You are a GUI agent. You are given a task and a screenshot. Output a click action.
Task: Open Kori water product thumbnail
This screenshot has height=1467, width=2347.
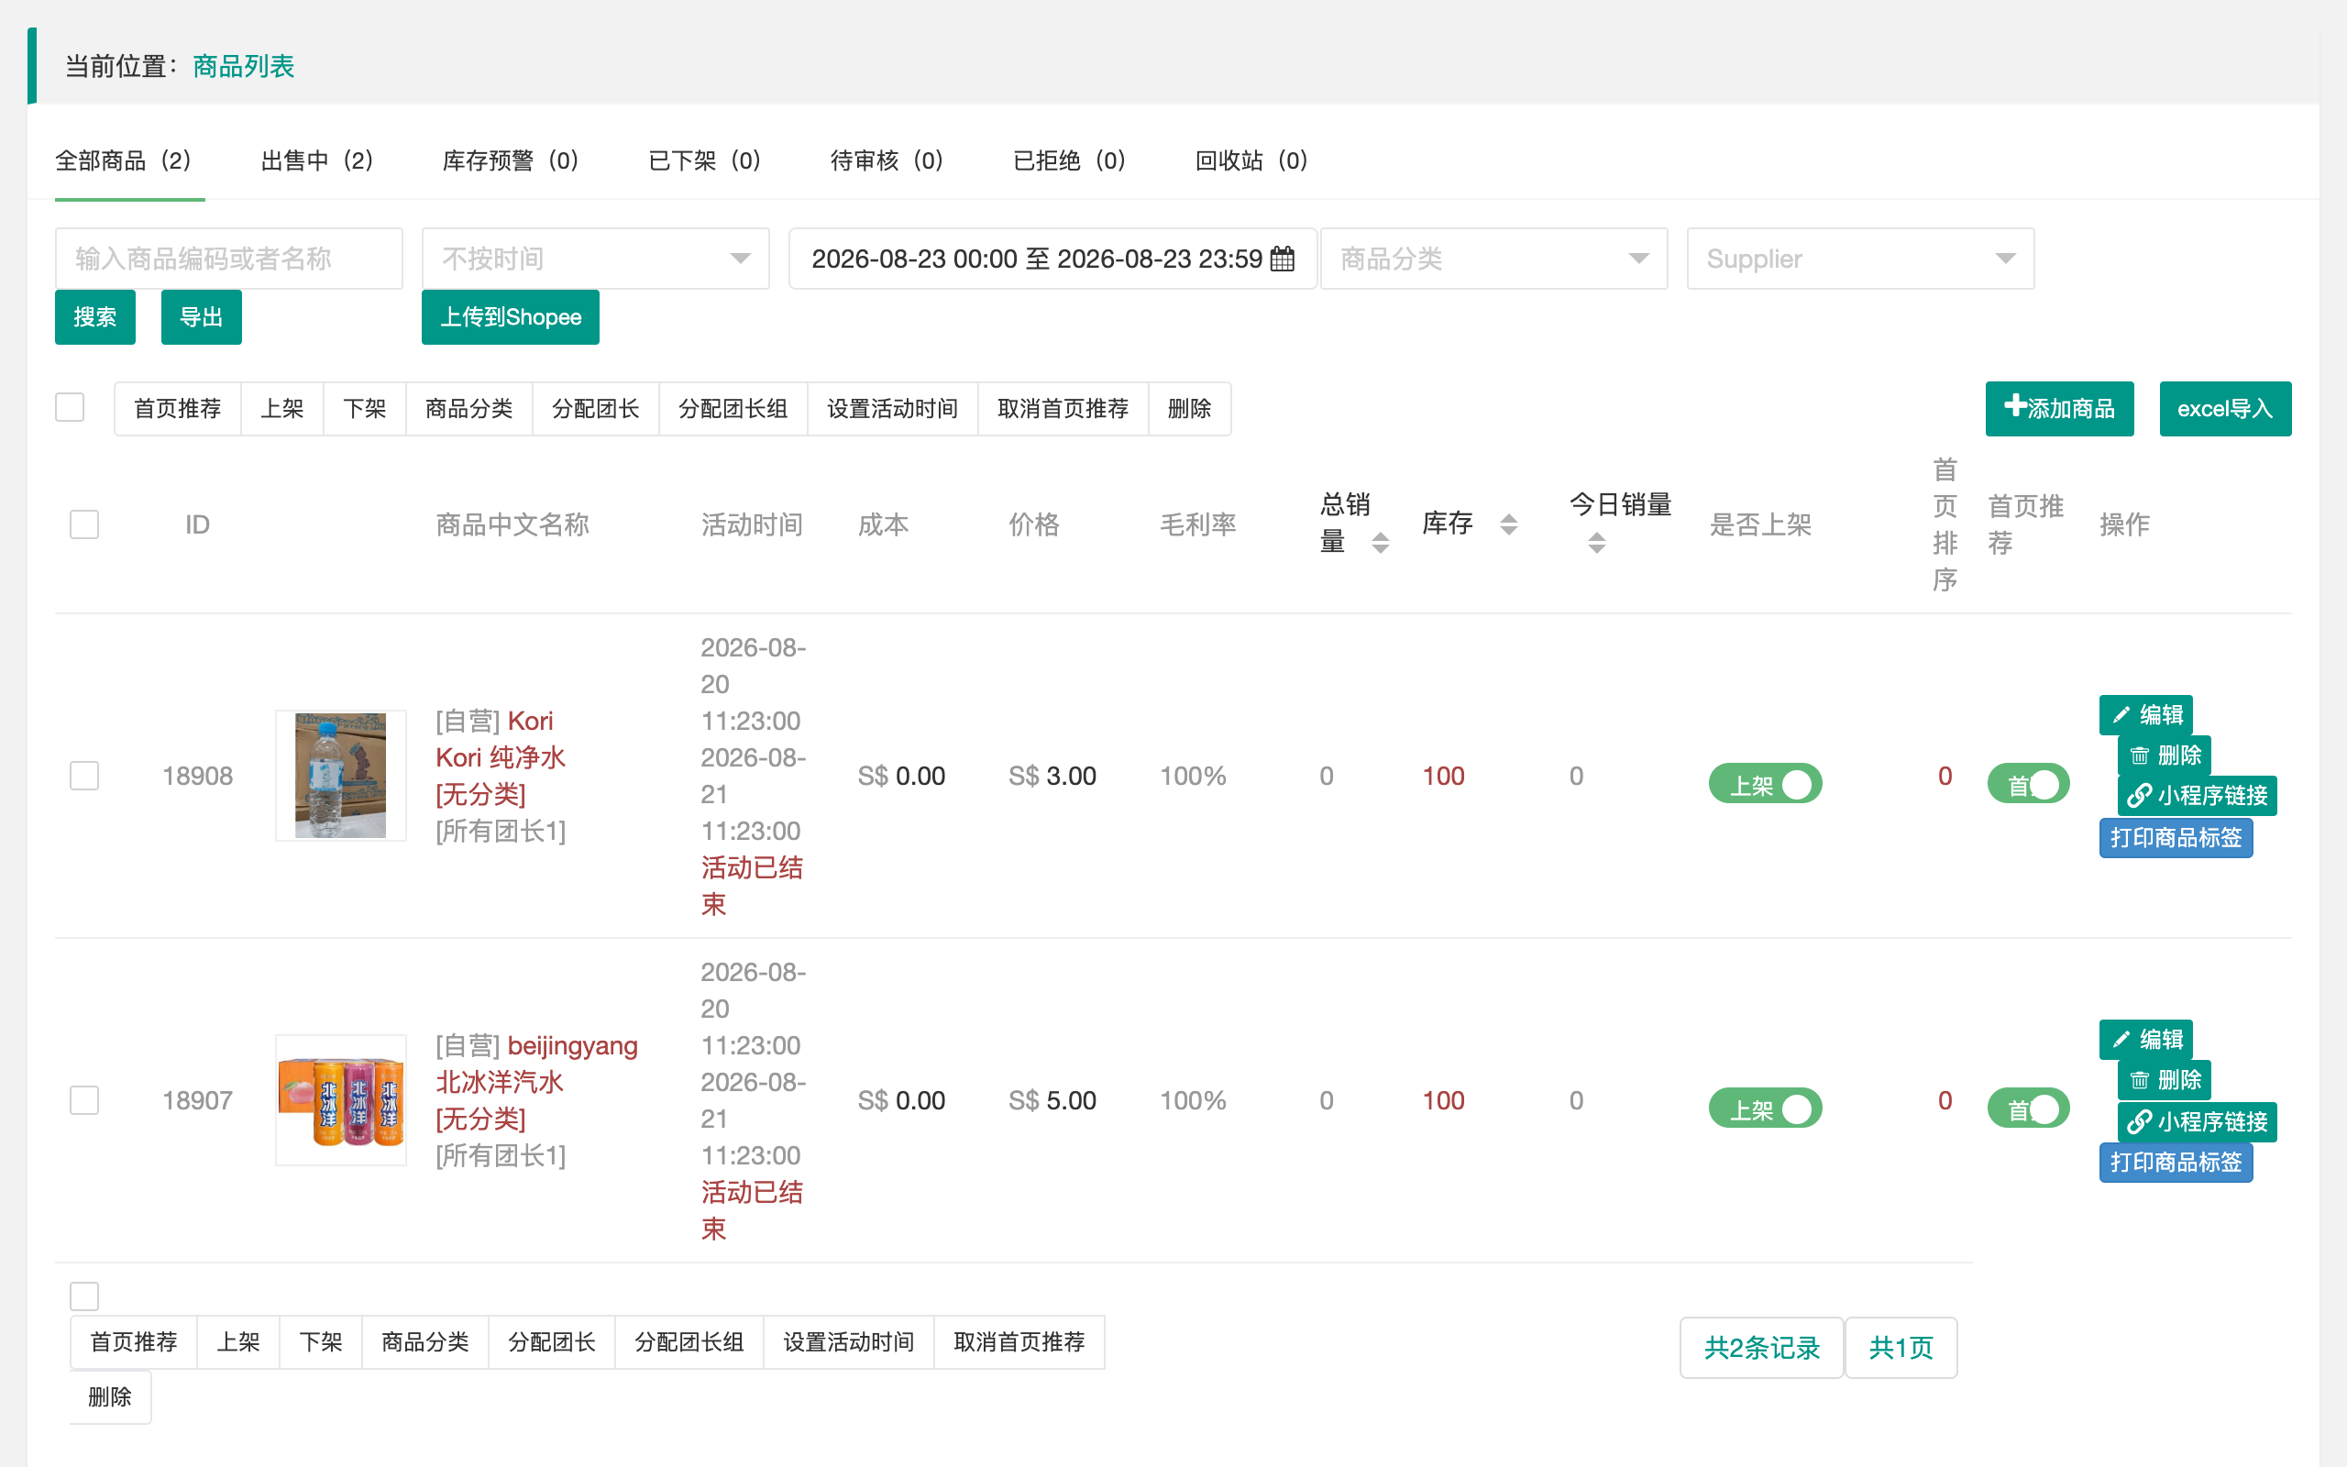[340, 776]
